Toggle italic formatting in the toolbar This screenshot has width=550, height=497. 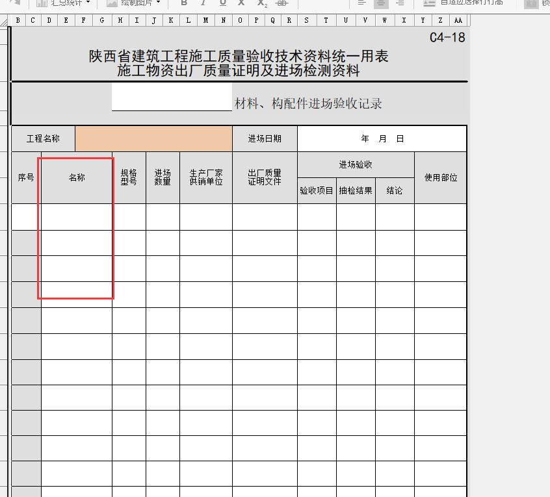tap(203, 3)
